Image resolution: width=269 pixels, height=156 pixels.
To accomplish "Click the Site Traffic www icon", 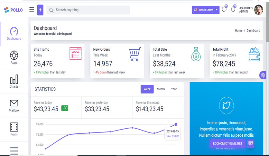I will [76, 54].
